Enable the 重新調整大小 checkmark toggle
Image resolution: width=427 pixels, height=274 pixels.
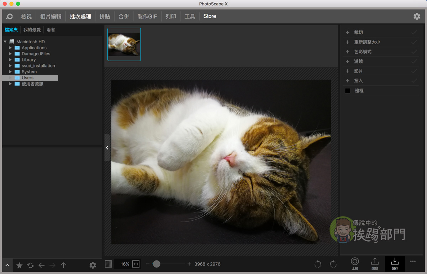pos(414,42)
